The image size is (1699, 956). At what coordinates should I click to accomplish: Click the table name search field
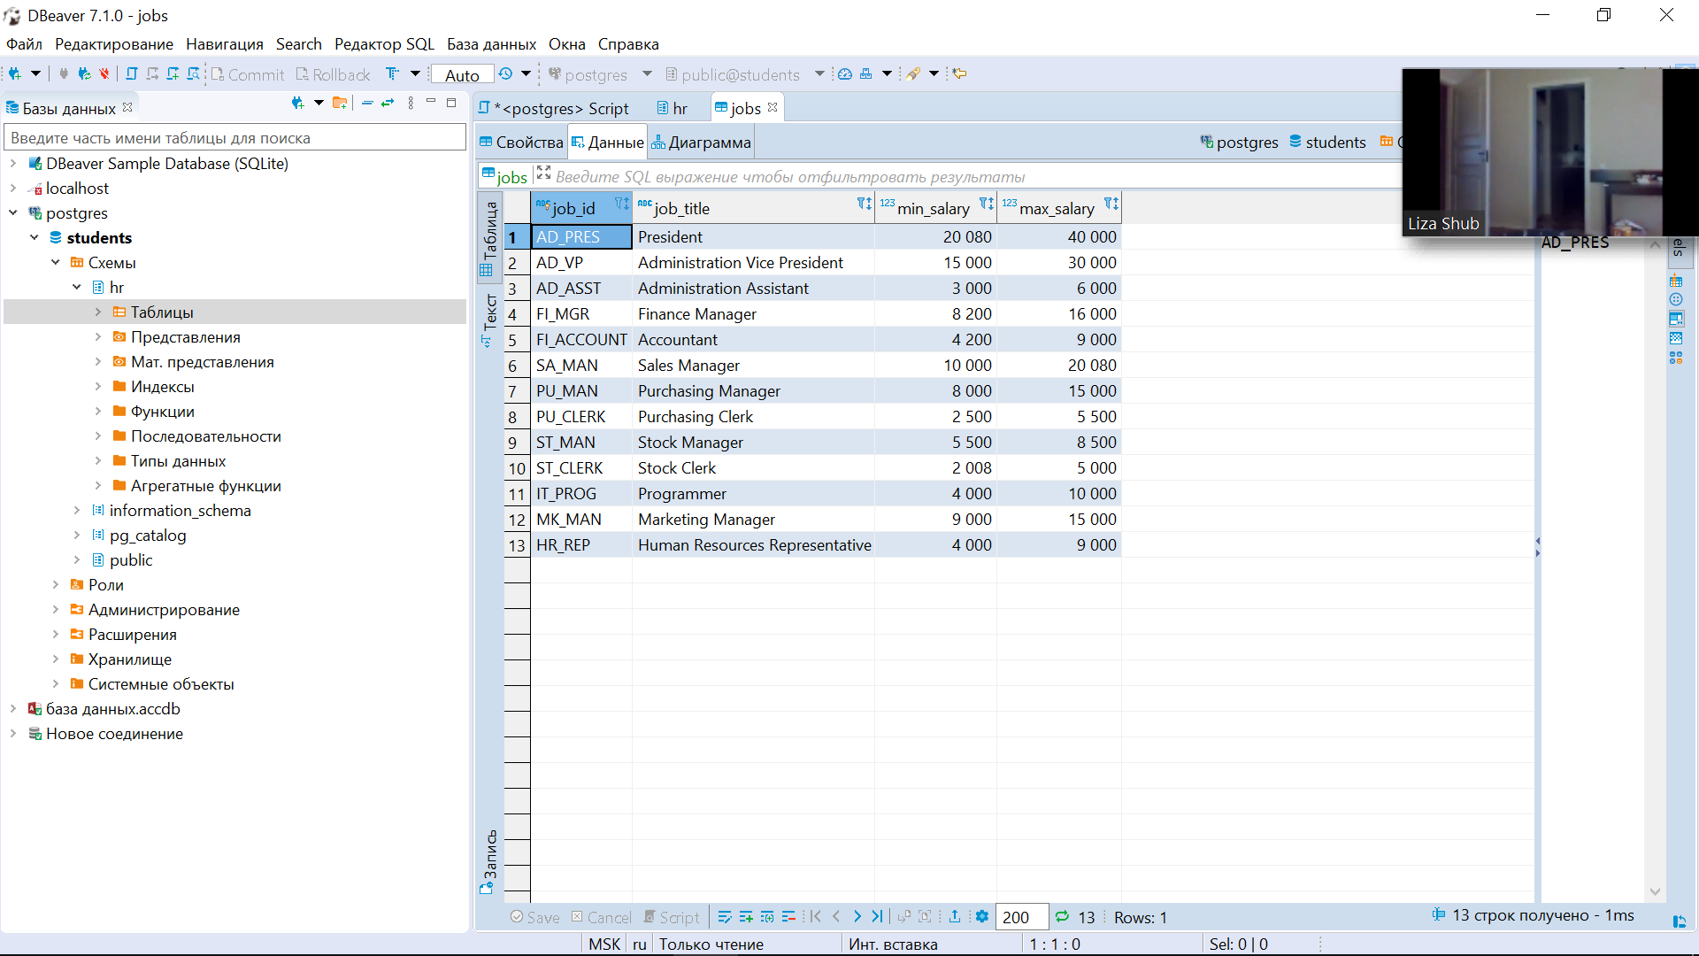tap(235, 137)
